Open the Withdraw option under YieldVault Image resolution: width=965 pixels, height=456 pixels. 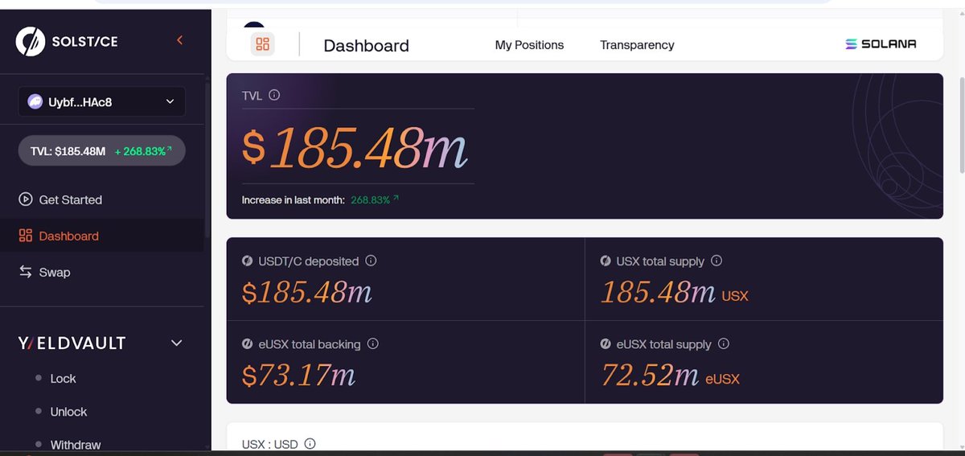pos(76,444)
